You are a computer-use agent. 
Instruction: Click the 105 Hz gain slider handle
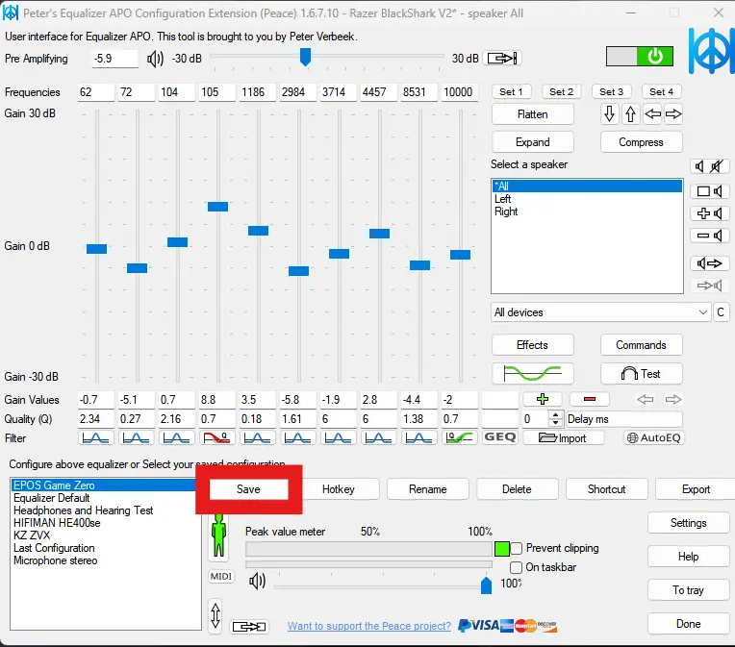click(x=218, y=206)
